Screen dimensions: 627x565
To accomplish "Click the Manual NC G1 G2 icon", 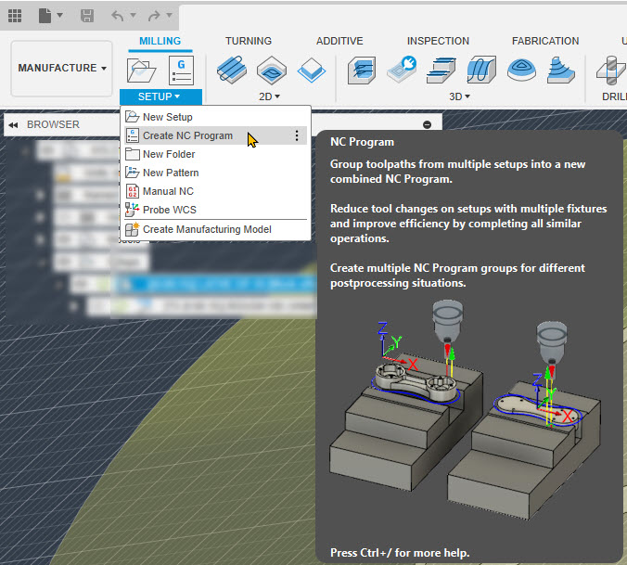I will pos(133,191).
